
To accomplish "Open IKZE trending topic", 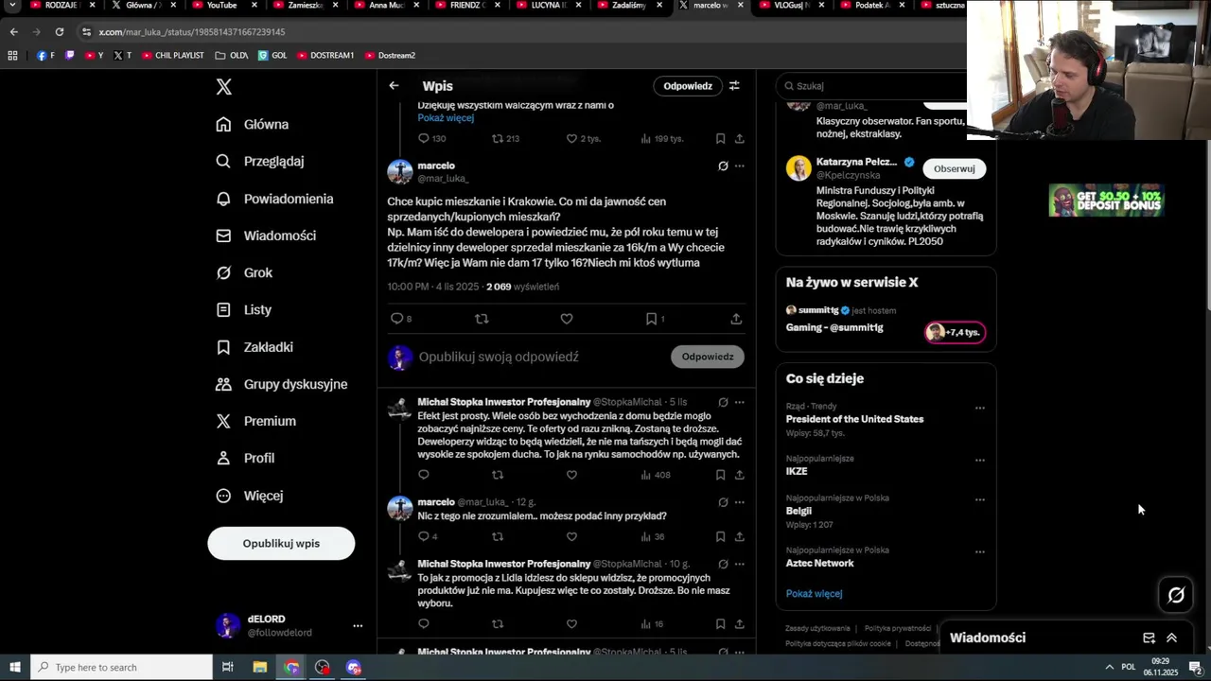I will (797, 471).
